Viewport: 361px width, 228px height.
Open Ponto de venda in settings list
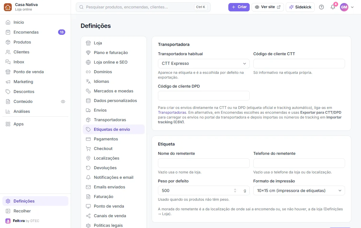(x=114, y=206)
